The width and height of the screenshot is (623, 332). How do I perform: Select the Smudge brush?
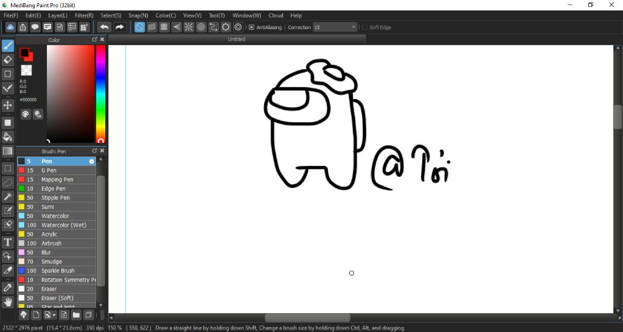(x=57, y=261)
